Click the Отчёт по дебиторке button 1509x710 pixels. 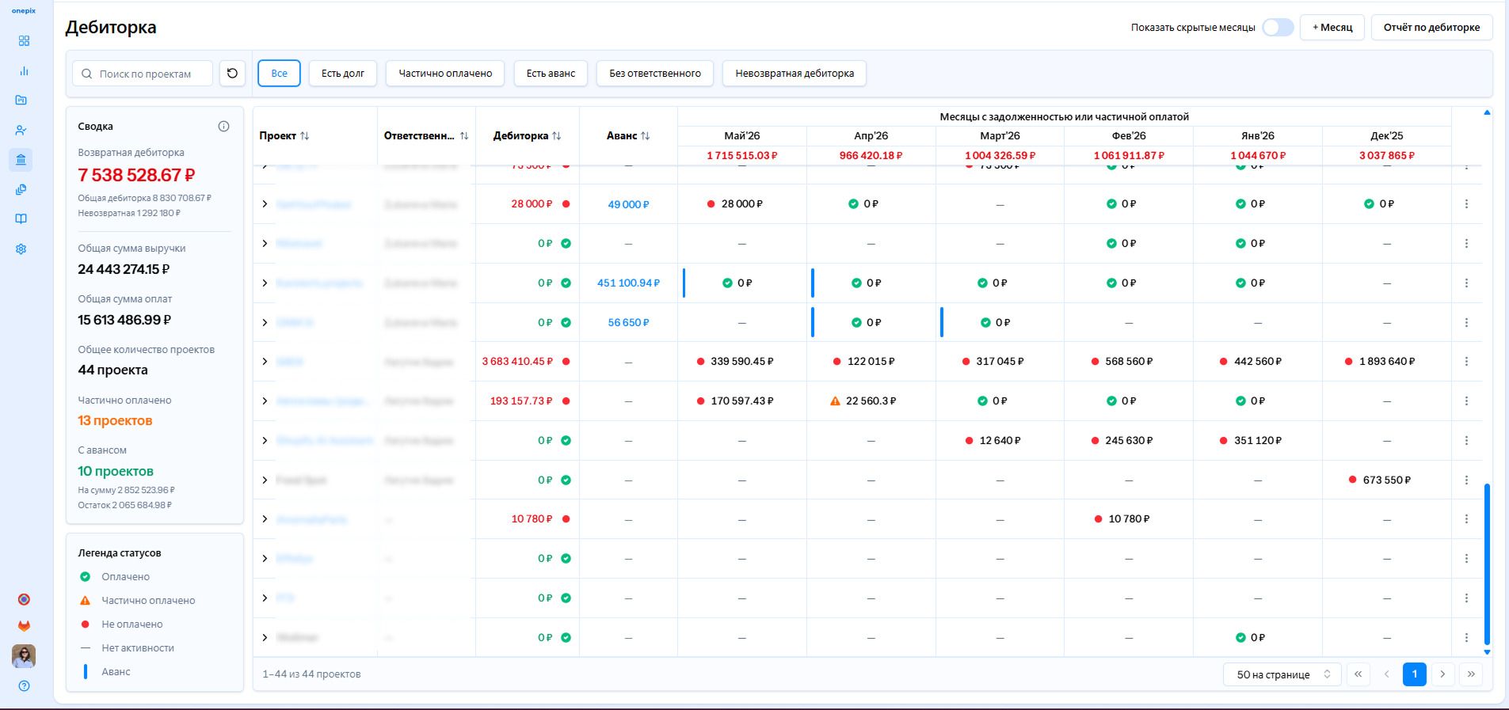point(1431,28)
